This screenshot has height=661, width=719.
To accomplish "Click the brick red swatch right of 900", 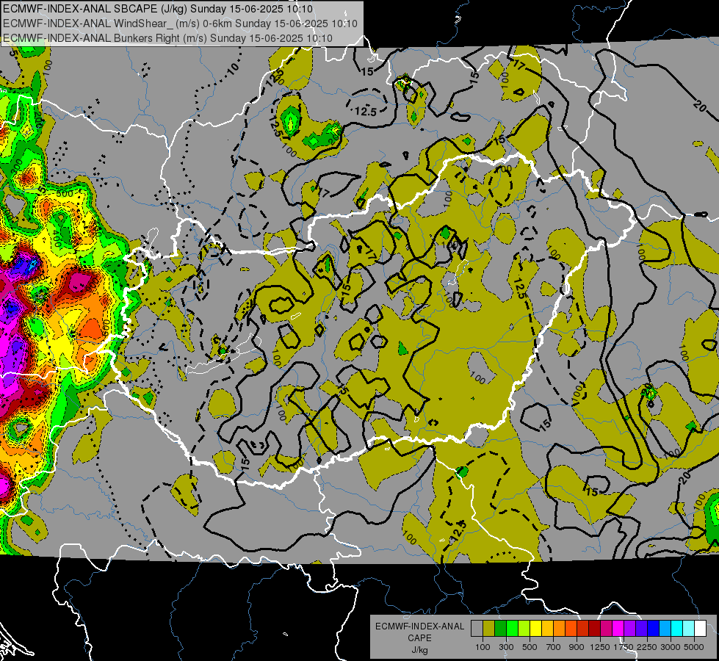I will pyautogui.click(x=583, y=629).
